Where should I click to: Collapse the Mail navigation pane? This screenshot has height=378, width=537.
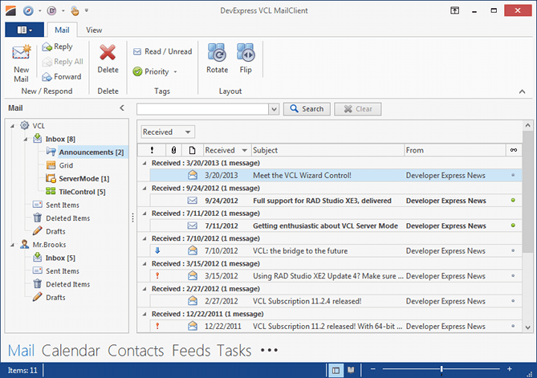122,108
